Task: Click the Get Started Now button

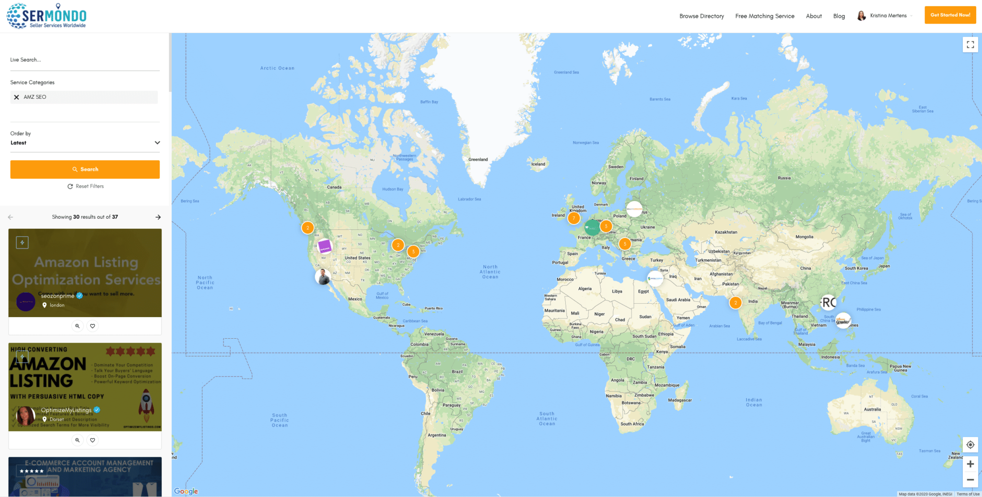Action: point(950,15)
